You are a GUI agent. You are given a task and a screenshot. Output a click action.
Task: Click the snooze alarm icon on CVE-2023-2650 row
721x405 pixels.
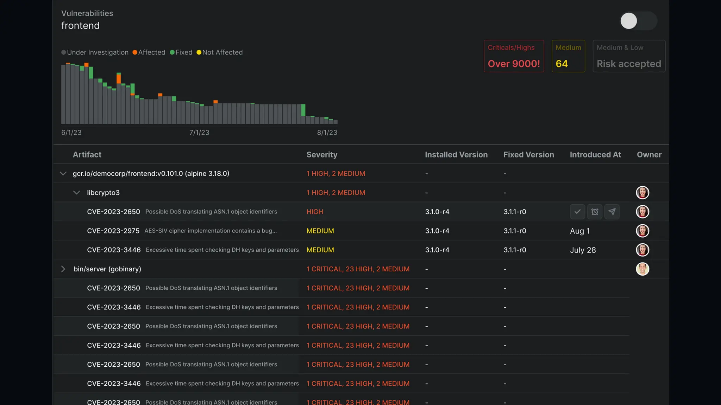tap(595, 212)
